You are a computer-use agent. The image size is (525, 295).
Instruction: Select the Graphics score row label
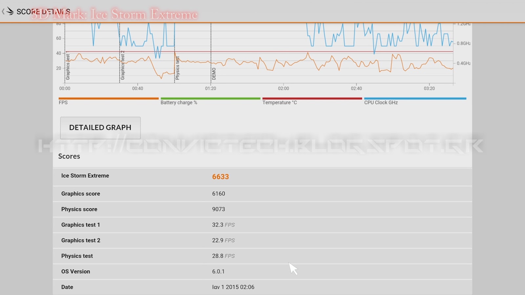click(x=81, y=194)
